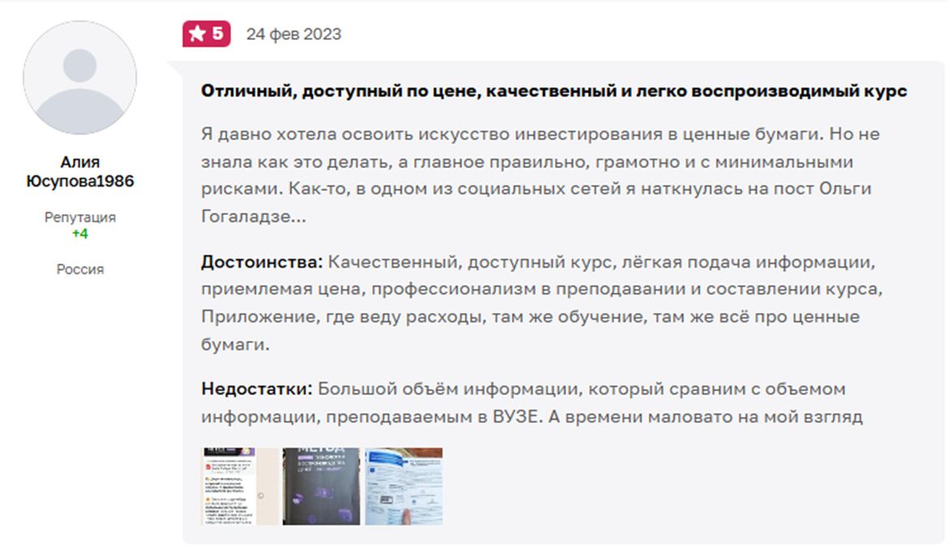Click the Недостатки heading

(x=256, y=389)
